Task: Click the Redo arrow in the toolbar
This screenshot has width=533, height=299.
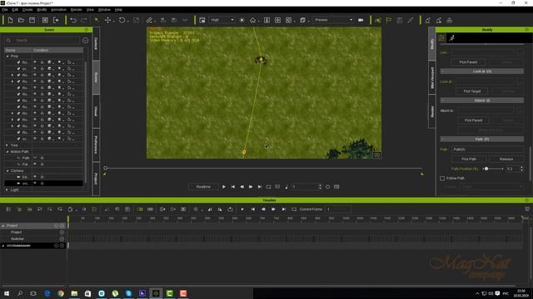Action: pyautogui.click(x=83, y=20)
